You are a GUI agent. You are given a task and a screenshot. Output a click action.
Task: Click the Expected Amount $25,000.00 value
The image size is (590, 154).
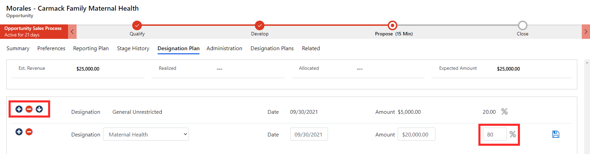(x=509, y=69)
